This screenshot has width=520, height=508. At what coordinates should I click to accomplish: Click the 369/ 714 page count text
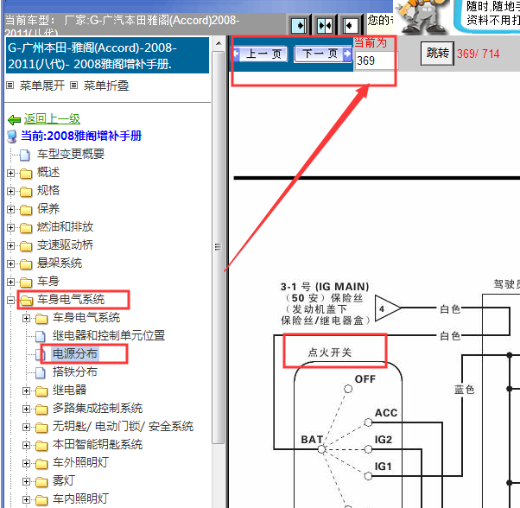[478, 54]
